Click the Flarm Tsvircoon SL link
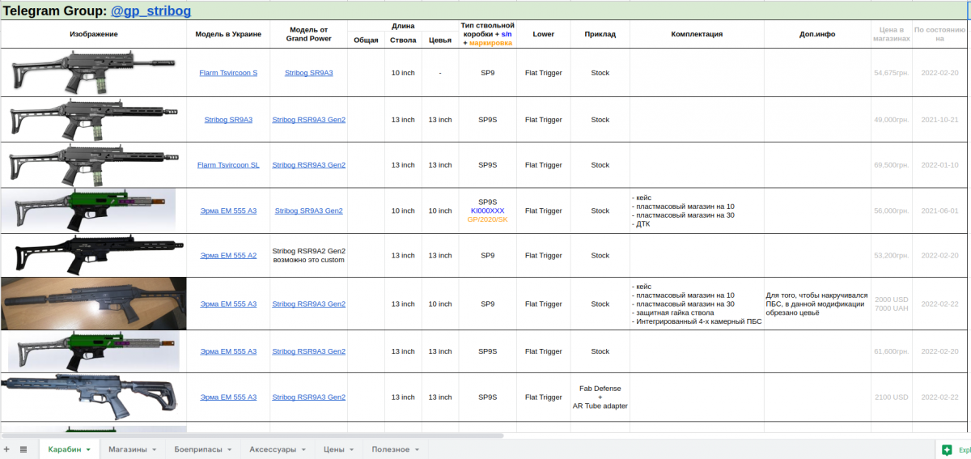971x459 pixels. 228,165
